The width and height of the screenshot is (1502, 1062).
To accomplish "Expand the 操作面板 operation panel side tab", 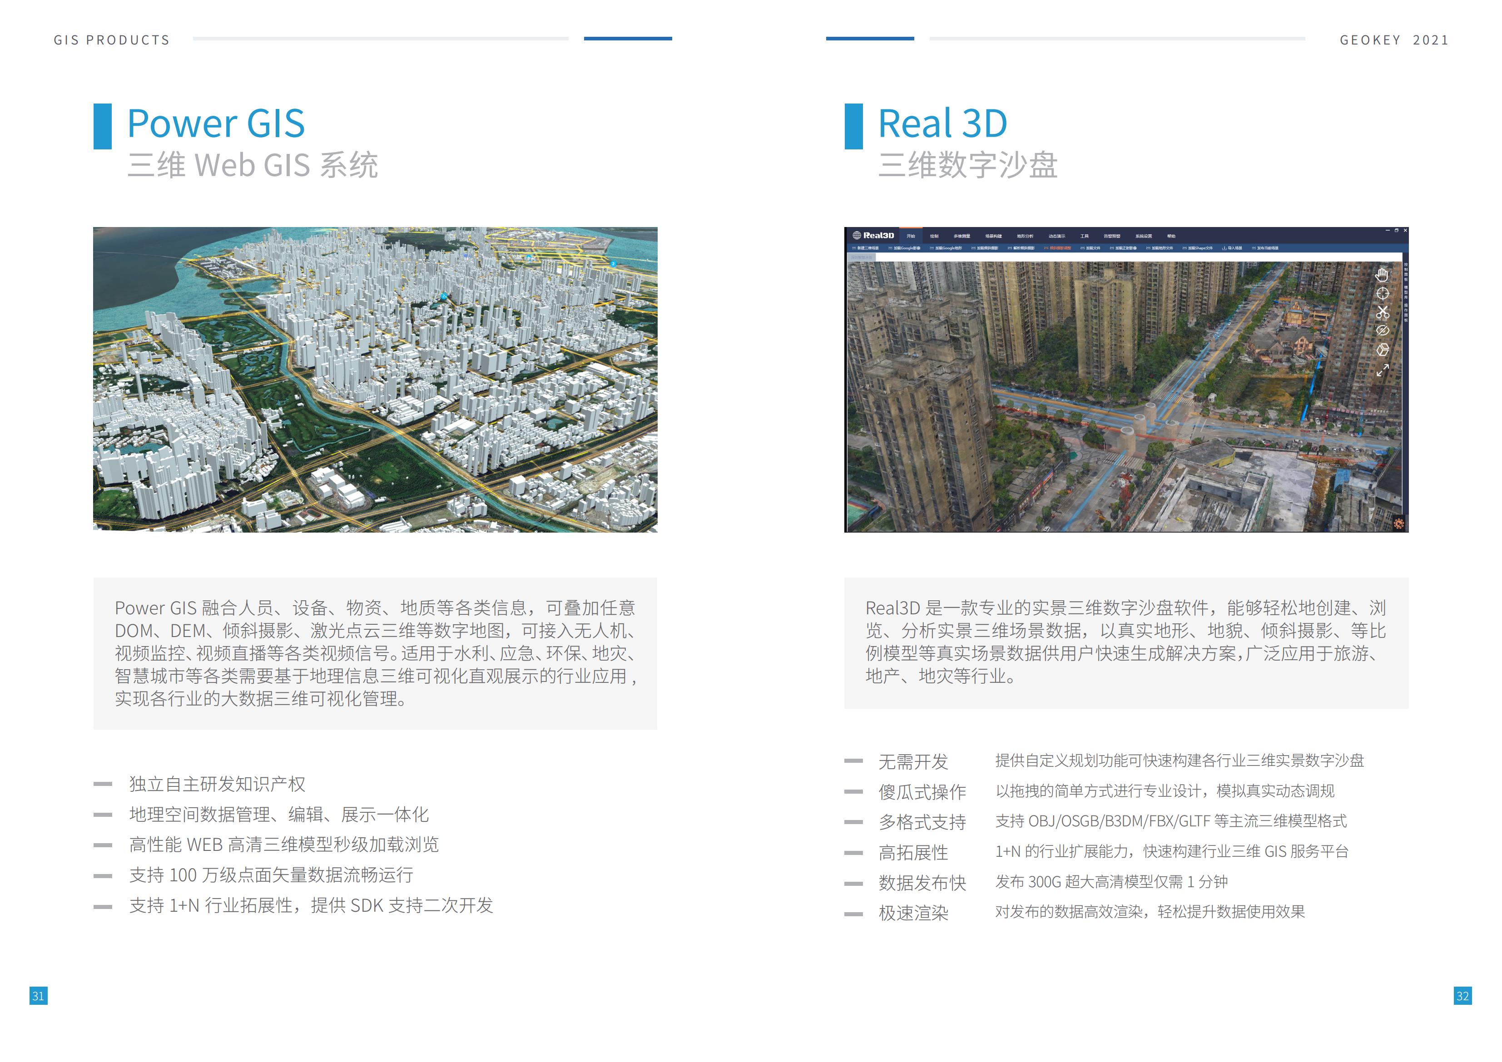I will [x=1406, y=313].
